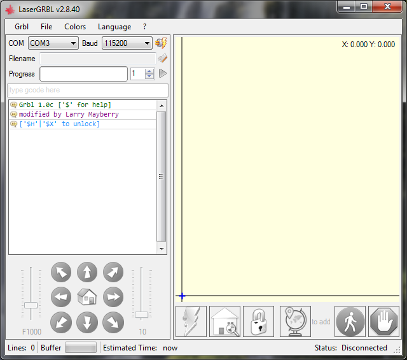Click the globe set-zero position button
This screenshot has height=360, width=407.
pyautogui.click(x=295, y=321)
